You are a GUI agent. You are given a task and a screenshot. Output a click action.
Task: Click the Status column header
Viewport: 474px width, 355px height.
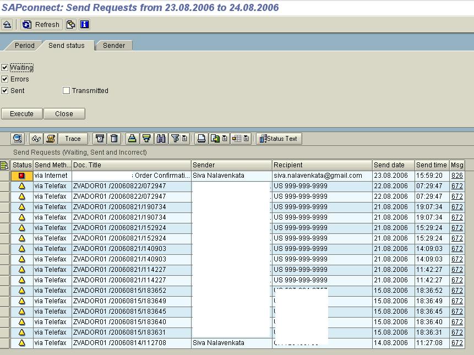22,165
